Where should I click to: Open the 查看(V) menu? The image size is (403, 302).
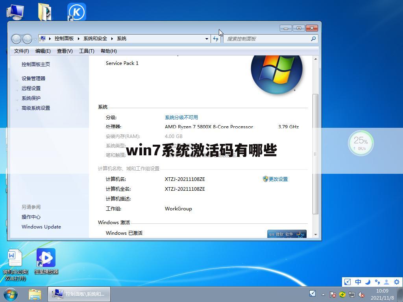pos(65,51)
